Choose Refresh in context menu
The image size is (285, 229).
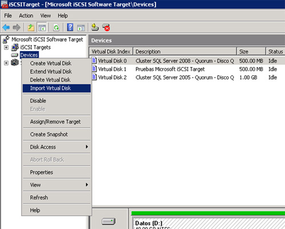coord(56,198)
